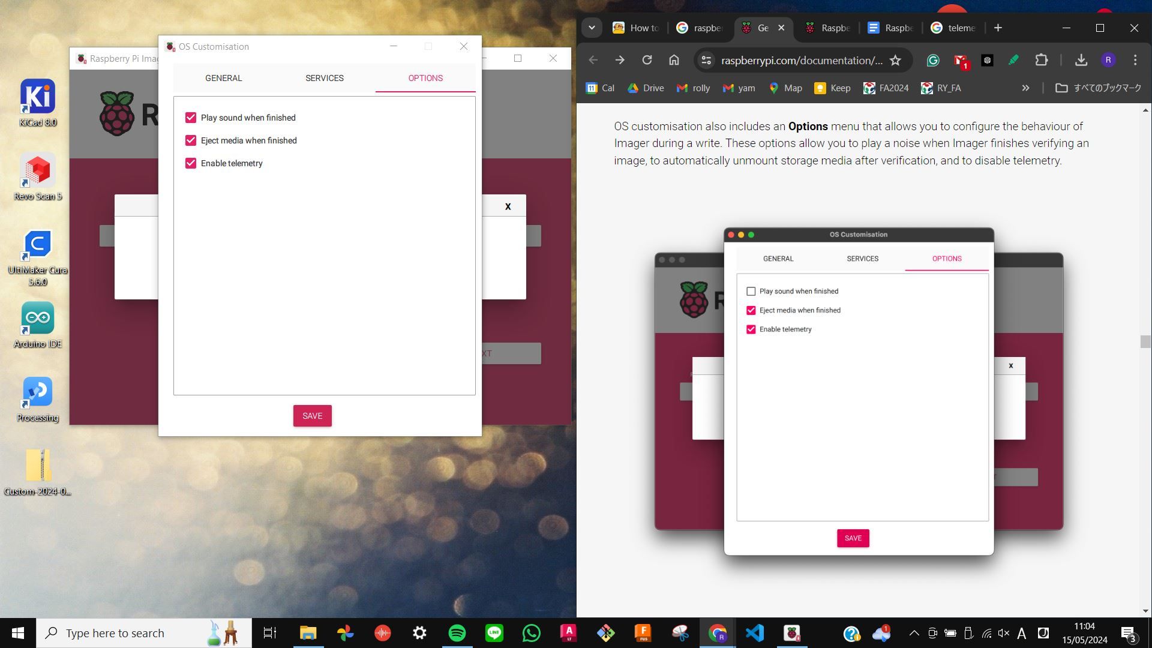This screenshot has height=648, width=1152.
Task: Open Visual Studio Code from taskbar
Action: 754,633
